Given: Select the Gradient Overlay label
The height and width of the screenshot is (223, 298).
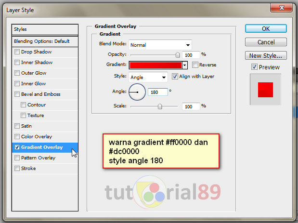Looking at the screenshot, I should tap(42, 147).
